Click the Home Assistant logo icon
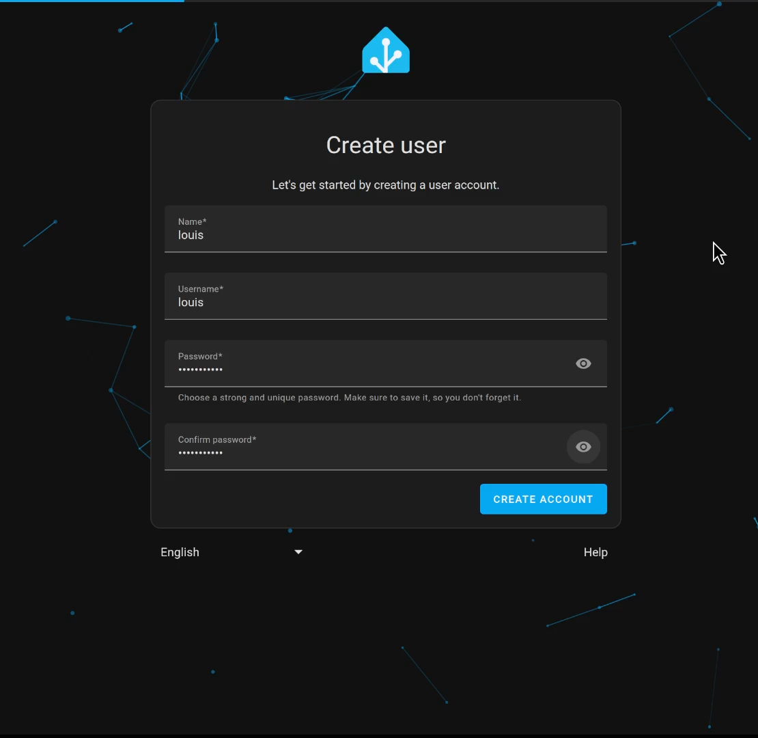 [386, 51]
